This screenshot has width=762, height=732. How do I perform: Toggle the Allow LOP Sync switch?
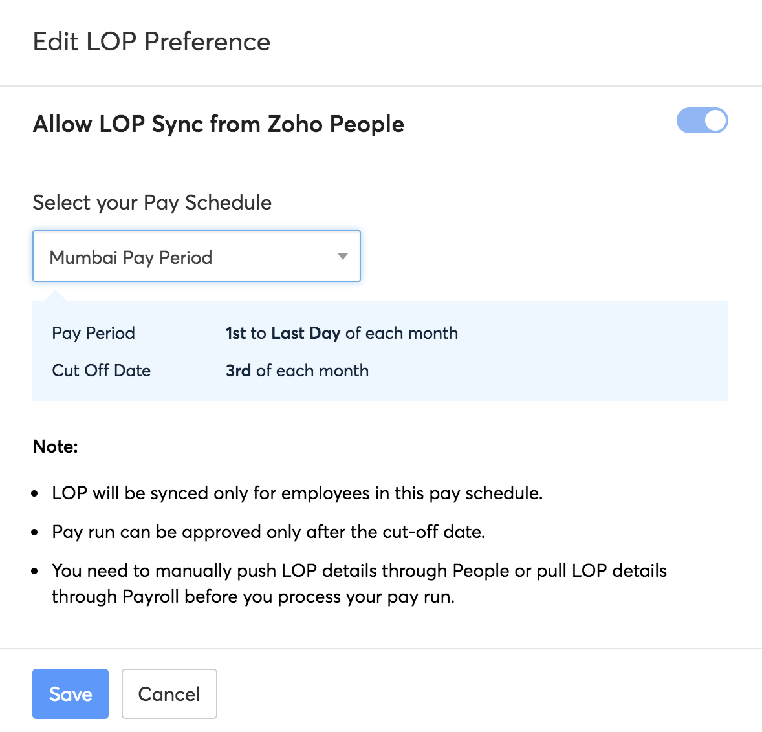(x=702, y=121)
